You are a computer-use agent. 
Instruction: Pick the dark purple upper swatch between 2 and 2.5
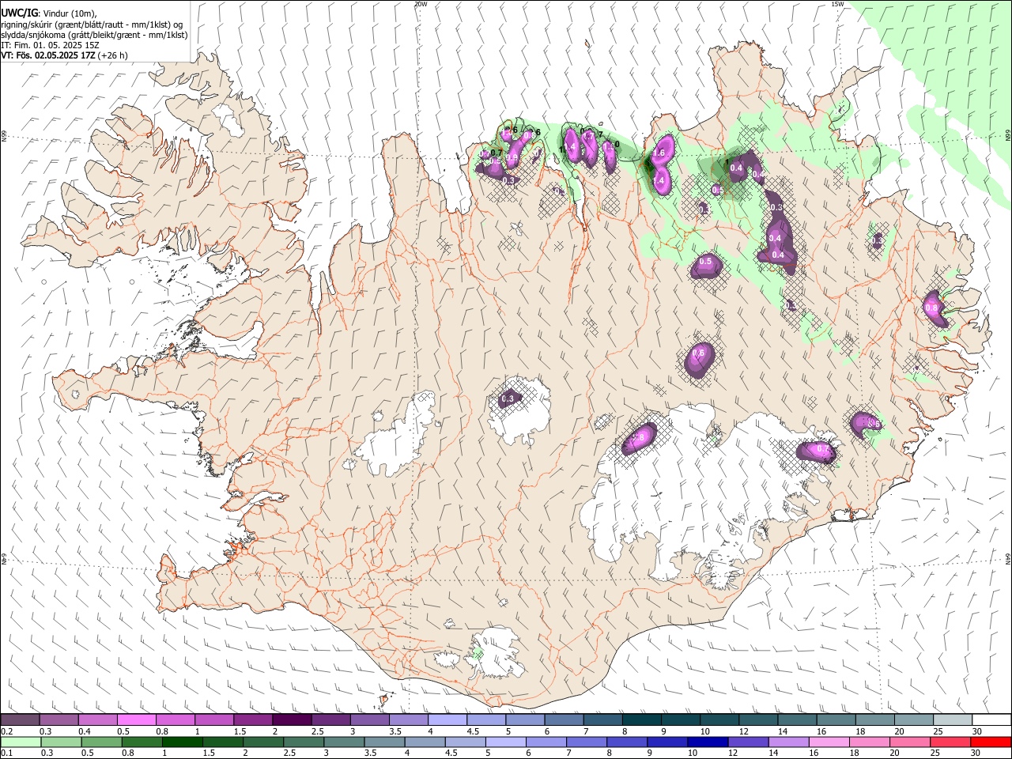pos(292,719)
